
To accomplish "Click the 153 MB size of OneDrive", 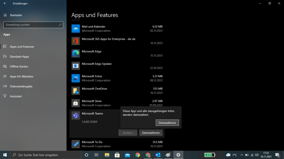I will [x=158, y=89].
